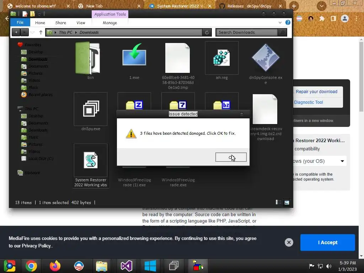Screen dimensions: 364x273
Task: Click the Repair your download link
Action: (316, 92)
